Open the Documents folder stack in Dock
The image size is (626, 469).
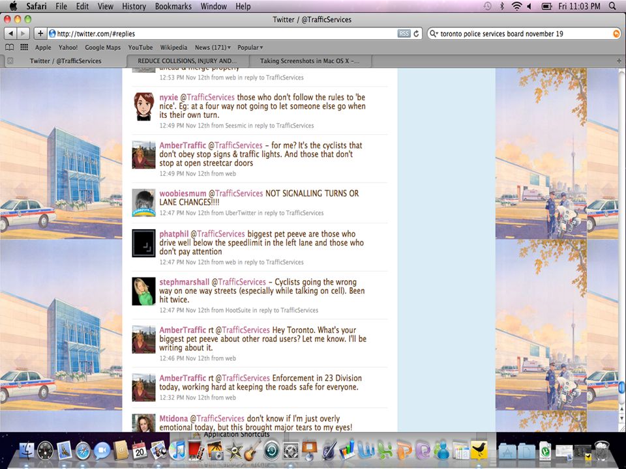[526, 451]
